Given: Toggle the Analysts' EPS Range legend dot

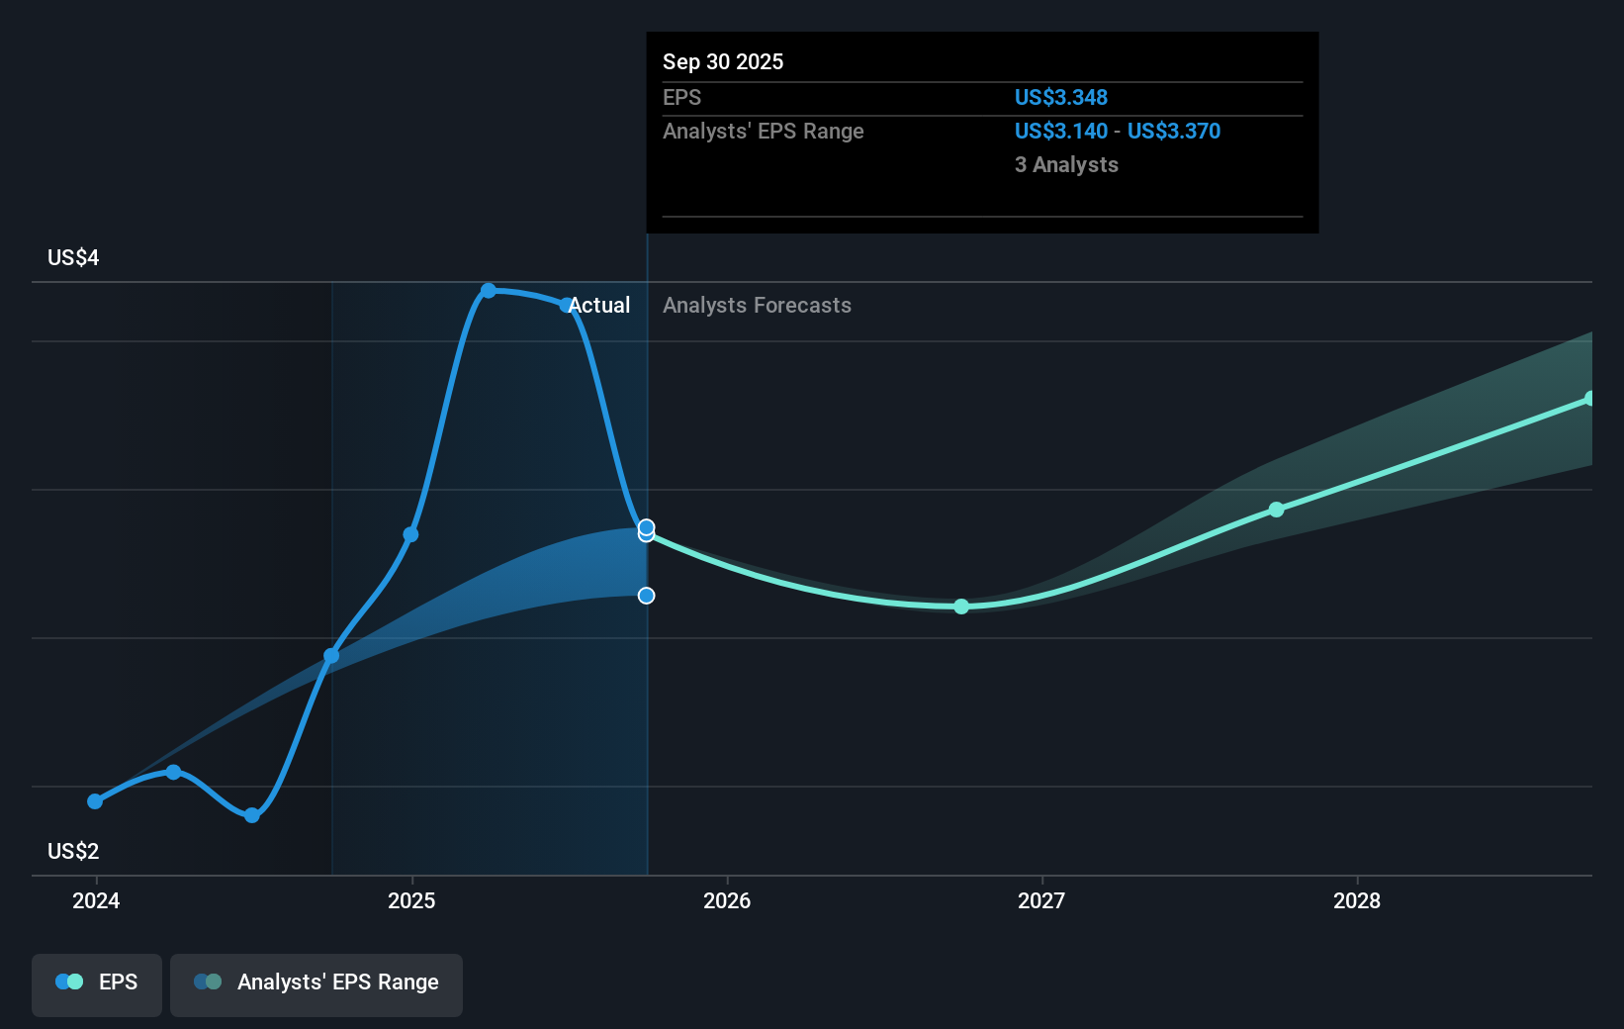Looking at the screenshot, I should pos(210,982).
